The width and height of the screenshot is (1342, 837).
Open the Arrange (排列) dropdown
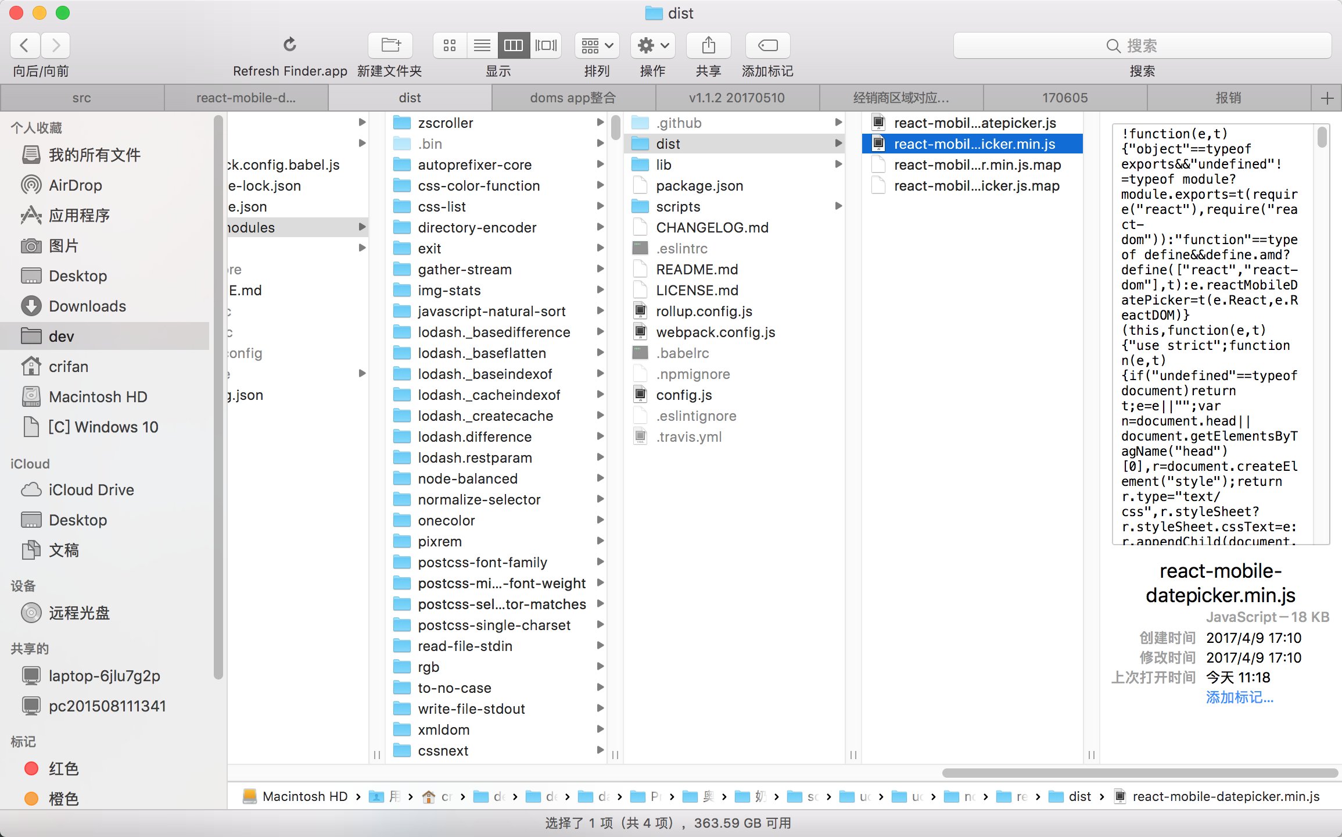pos(597,45)
